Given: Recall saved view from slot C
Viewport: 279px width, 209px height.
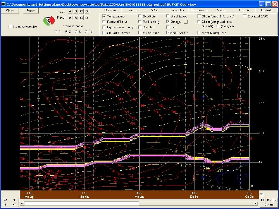Looking at the screenshot, I should 81,18.
